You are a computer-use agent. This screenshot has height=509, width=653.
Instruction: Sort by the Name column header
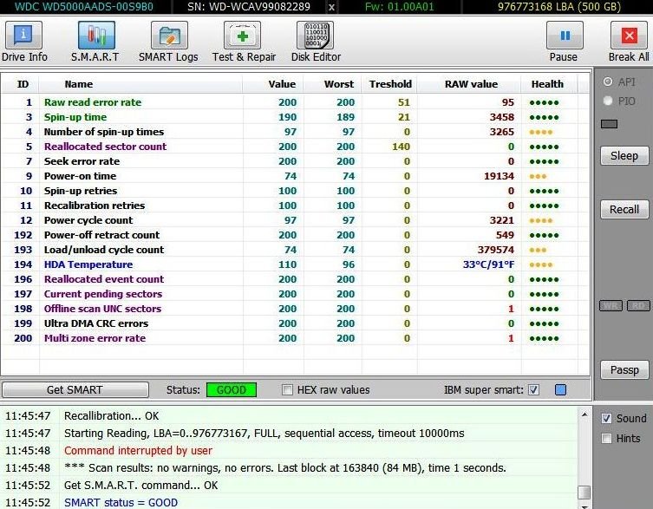point(140,84)
